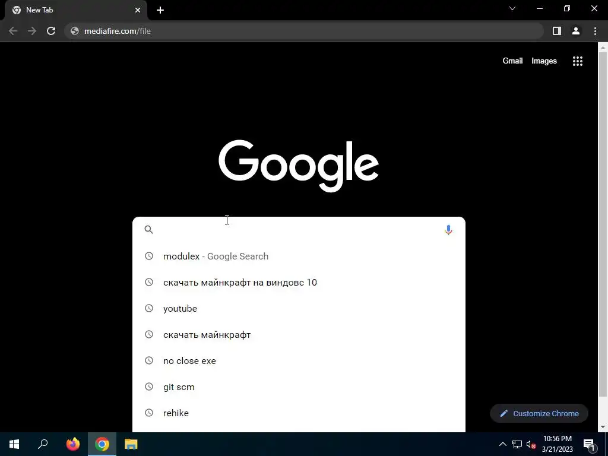Go back using the back arrow
The width and height of the screenshot is (608, 456).
click(13, 31)
